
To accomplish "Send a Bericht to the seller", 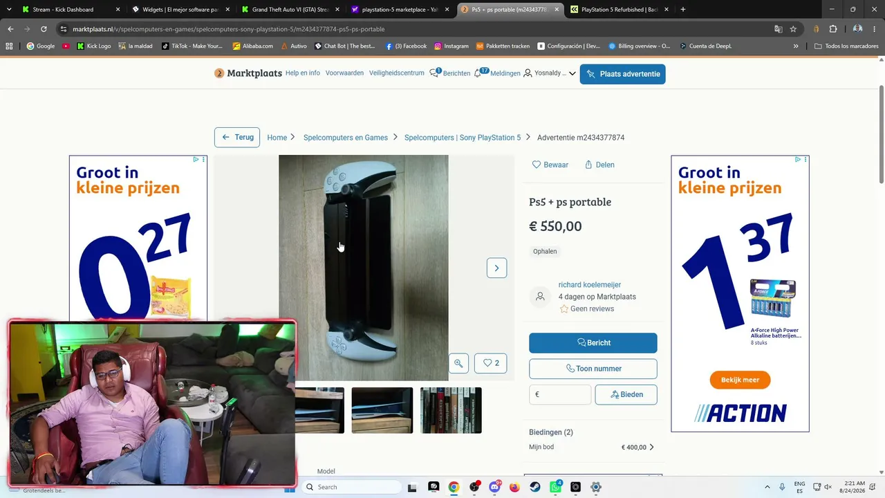I will [x=593, y=343].
